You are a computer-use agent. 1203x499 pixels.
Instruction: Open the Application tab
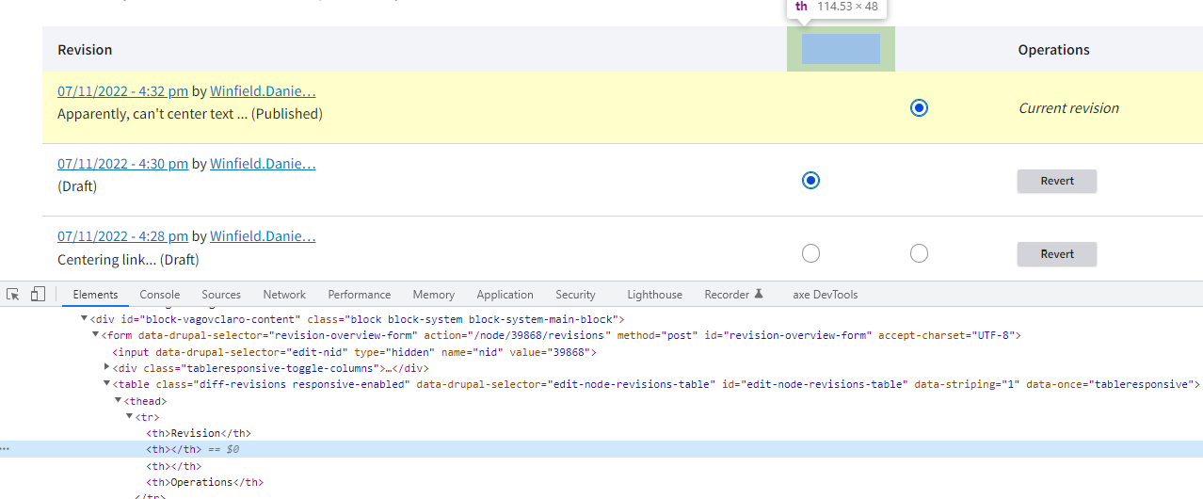point(505,295)
